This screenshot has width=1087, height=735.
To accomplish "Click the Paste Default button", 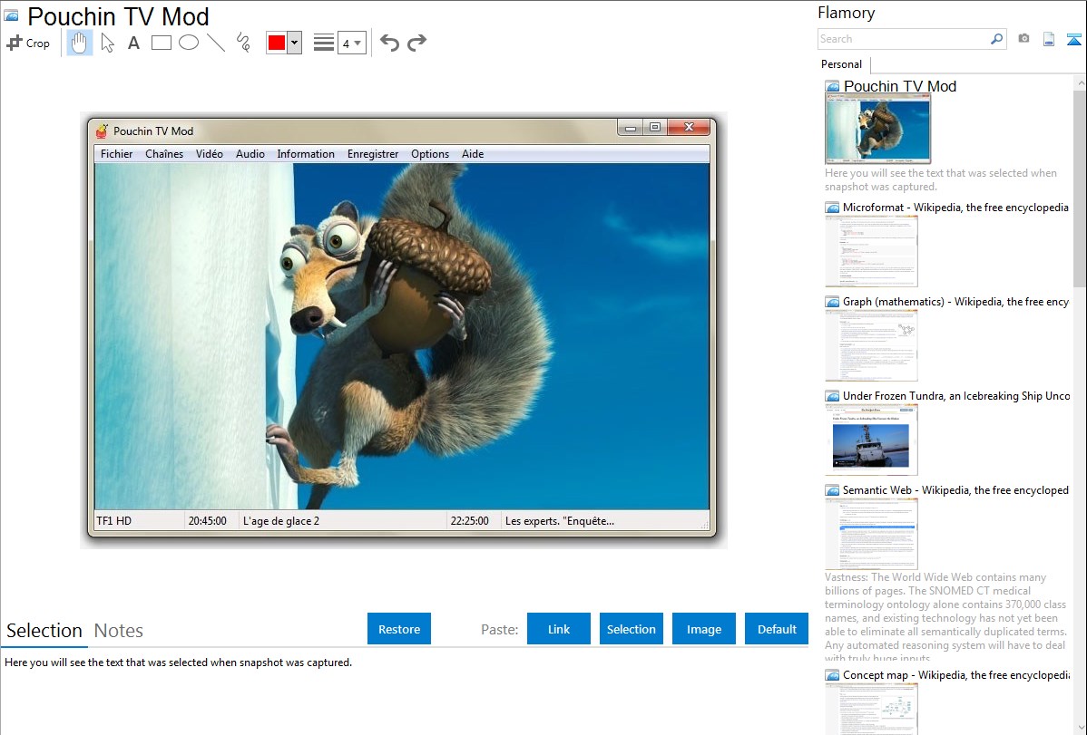I will [x=777, y=628].
